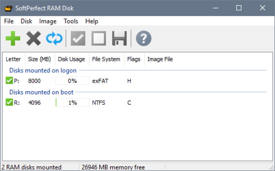This screenshot has height=171, width=275.
Task: Click the blue Remount arrows icon
Action: click(x=54, y=38)
